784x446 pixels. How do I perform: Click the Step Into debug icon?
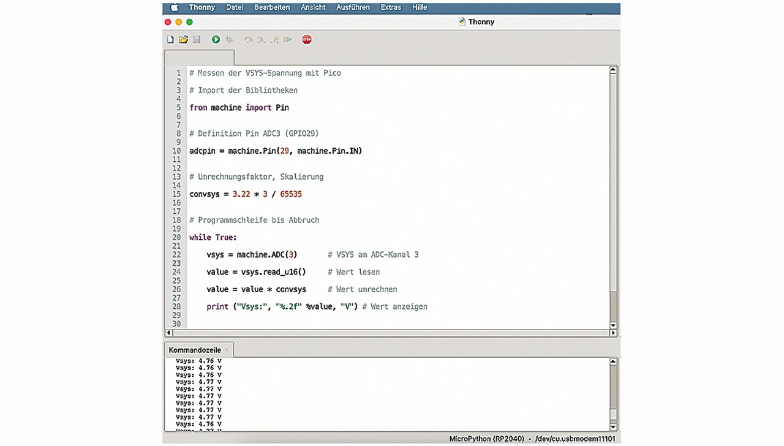pos(262,40)
